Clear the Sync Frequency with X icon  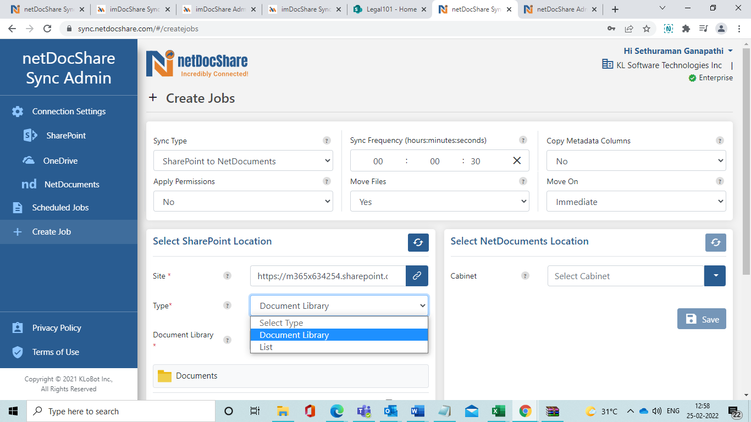pyautogui.click(x=517, y=160)
